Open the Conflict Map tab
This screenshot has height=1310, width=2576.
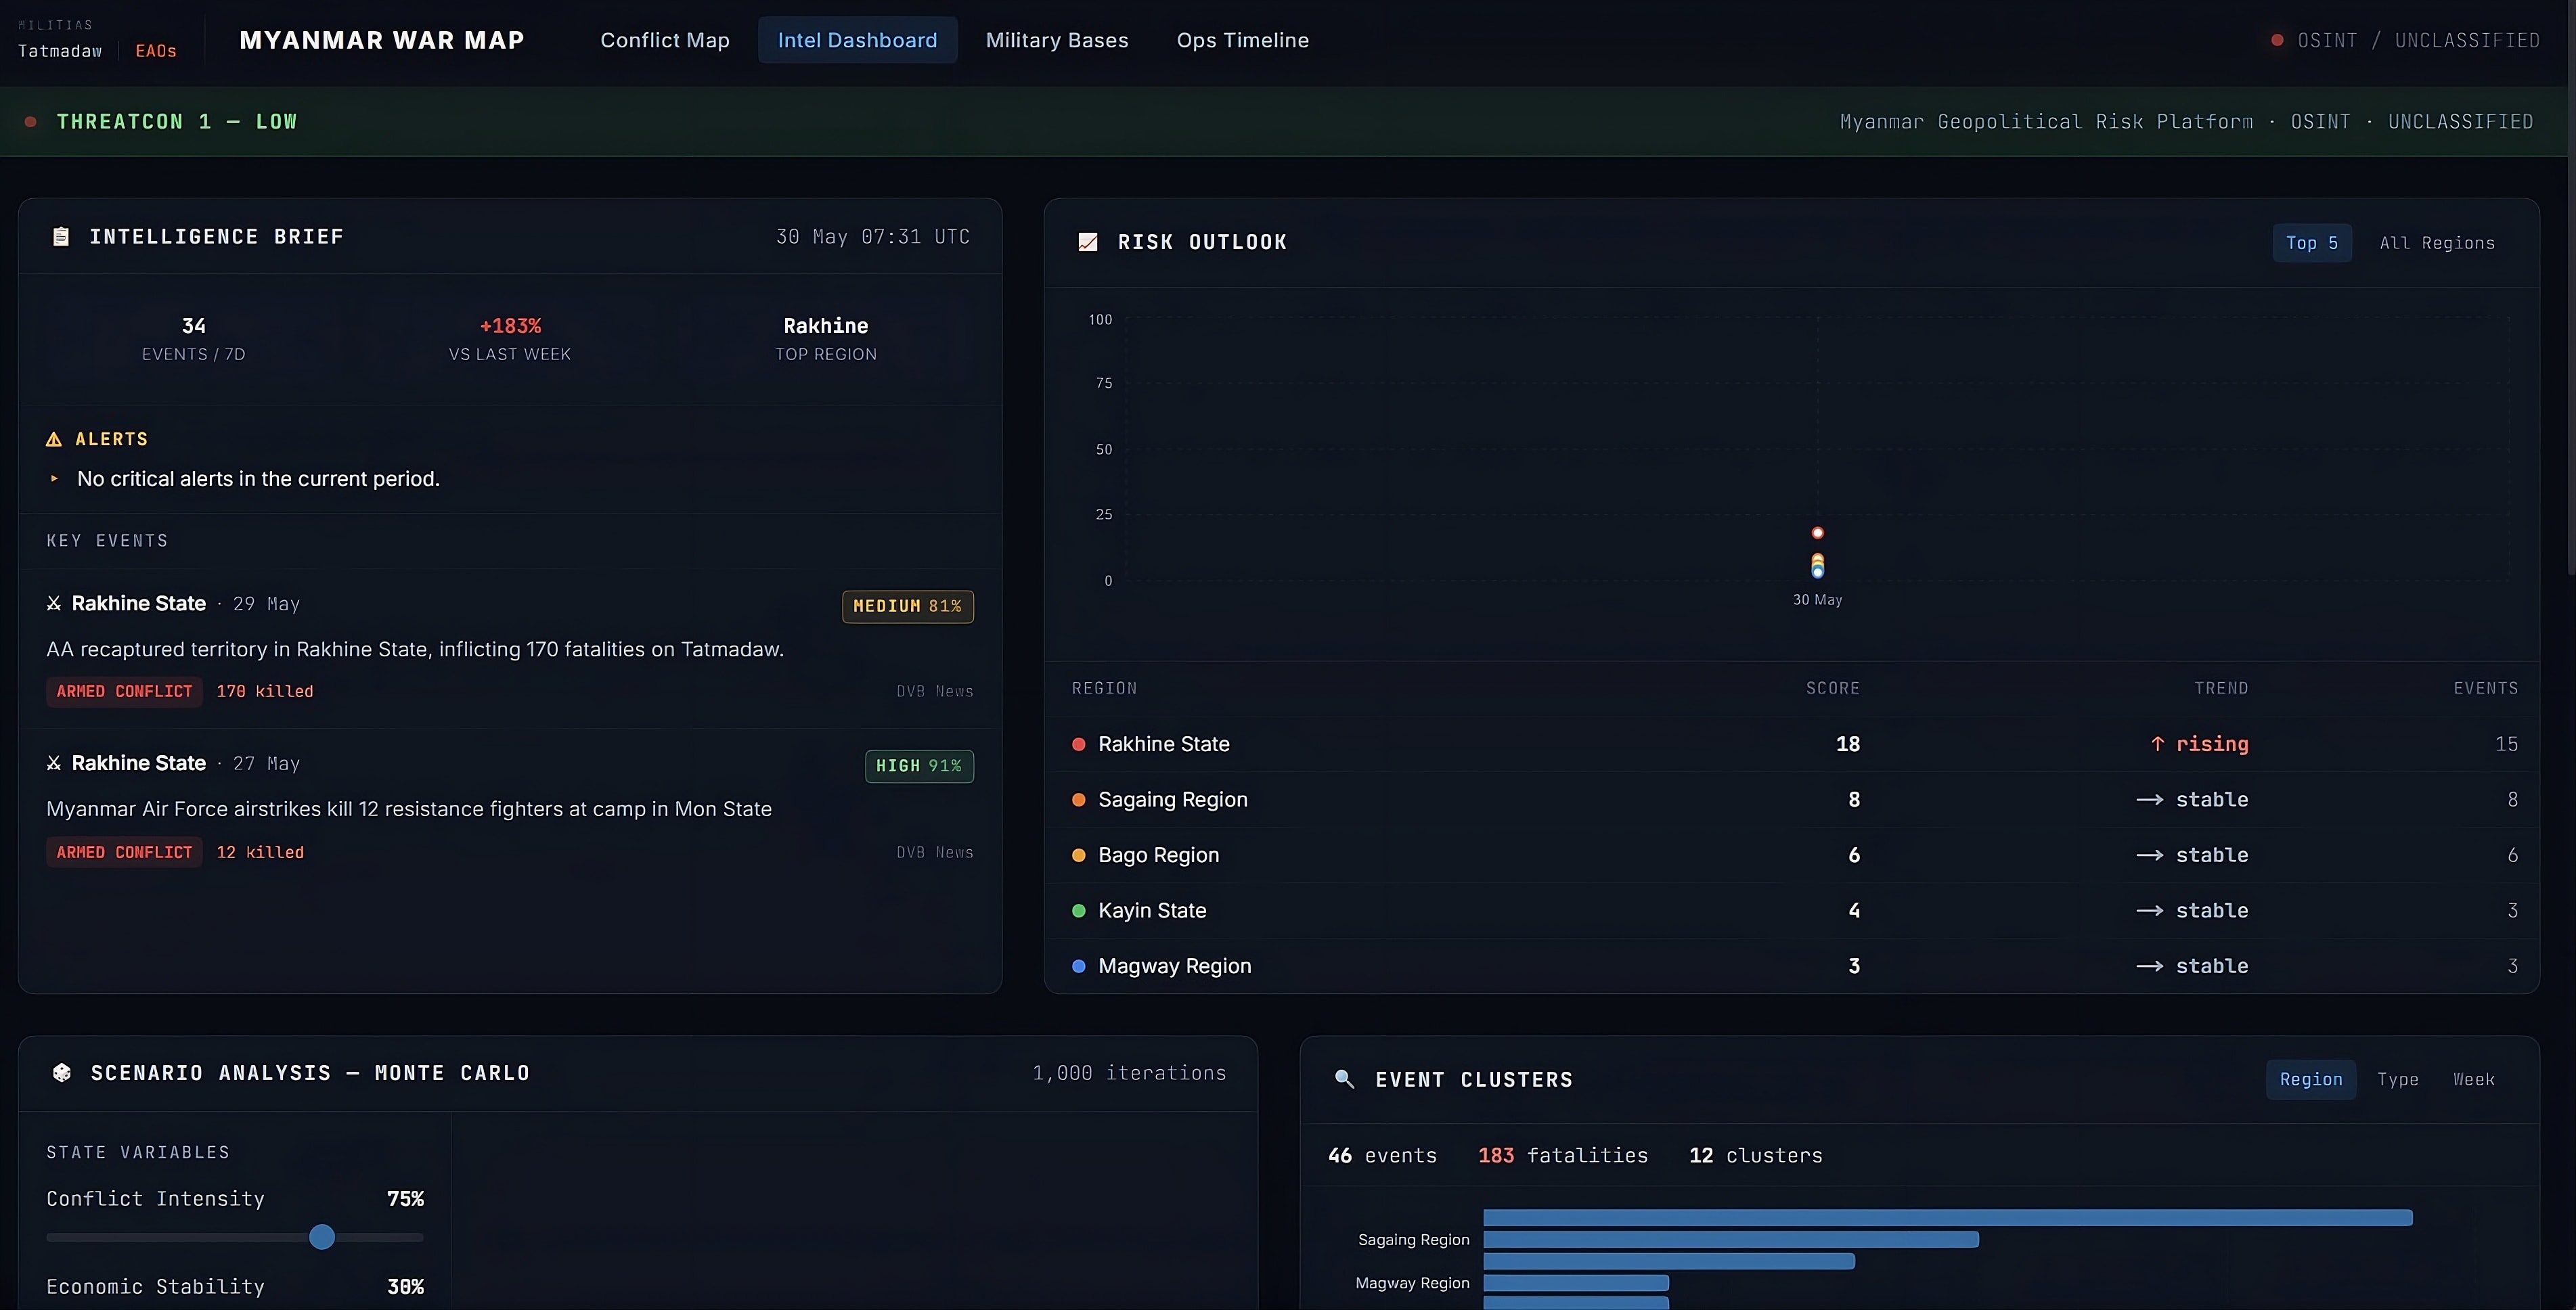click(665, 40)
